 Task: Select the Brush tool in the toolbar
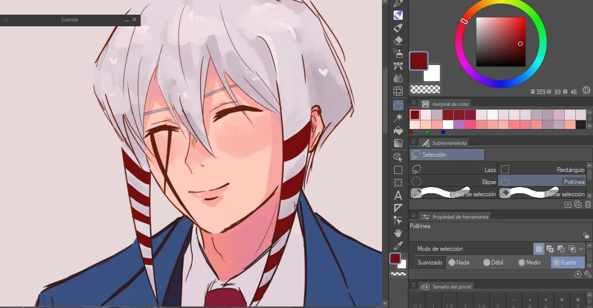[398, 28]
